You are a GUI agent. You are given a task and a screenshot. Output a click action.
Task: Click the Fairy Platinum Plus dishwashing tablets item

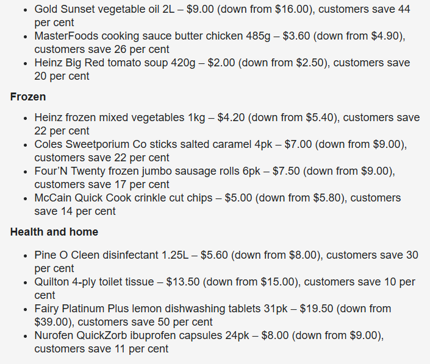pyautogui.click(x=213, y=315)
